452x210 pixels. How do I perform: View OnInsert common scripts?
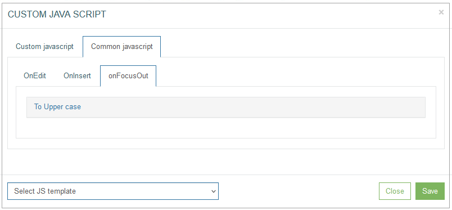pos(77,76)
